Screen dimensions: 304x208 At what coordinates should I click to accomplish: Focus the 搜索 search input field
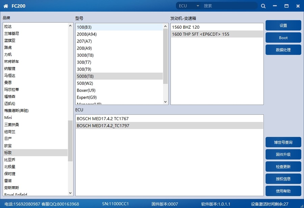(x=230, y=6)
